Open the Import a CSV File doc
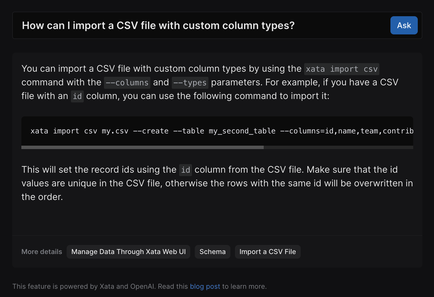 (267, 252)
